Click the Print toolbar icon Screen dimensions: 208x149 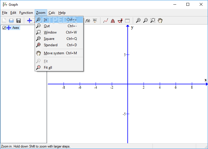tap(11, 21)
